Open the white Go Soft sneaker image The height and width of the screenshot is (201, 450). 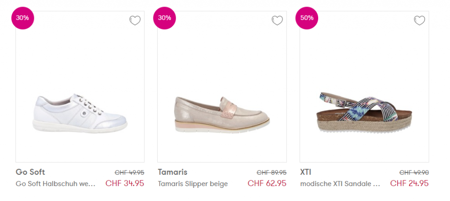[80, 113]
